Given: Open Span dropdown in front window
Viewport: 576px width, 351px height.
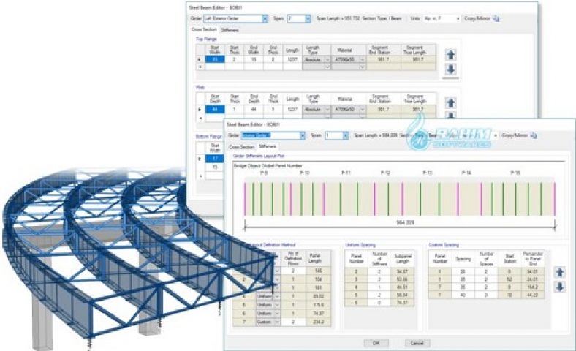Looking at the screenshot, I should pos(345,135).
